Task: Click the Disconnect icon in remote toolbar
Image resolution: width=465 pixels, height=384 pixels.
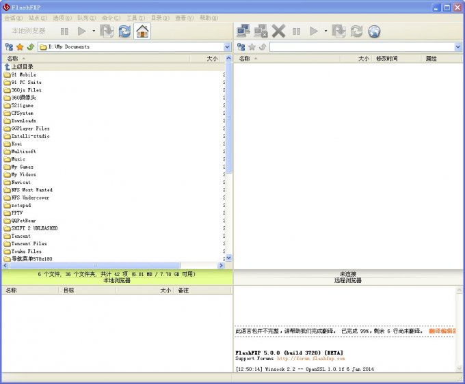Action: coord(261,31)
